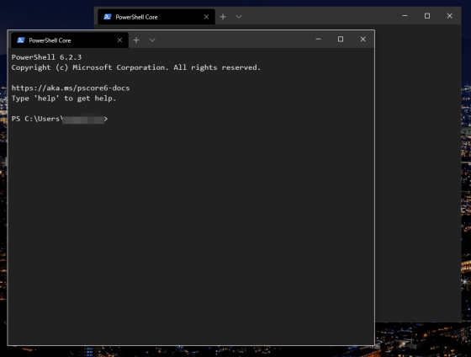
Task: Close the back terminal window
Action: [x=449, y=16]
